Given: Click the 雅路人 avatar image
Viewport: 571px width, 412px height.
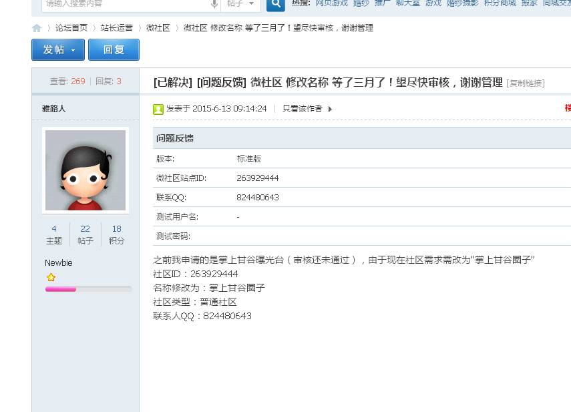Looking at the screenshot, I should (x=85, y=170).
